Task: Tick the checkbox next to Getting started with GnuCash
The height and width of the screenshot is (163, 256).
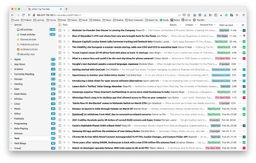Action: pyautogui.click(x=60, y=70)
